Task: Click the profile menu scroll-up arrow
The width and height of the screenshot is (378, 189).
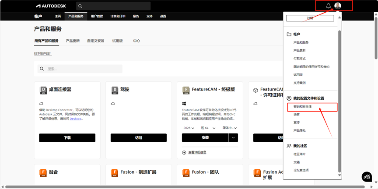Action: coord(339,17)
